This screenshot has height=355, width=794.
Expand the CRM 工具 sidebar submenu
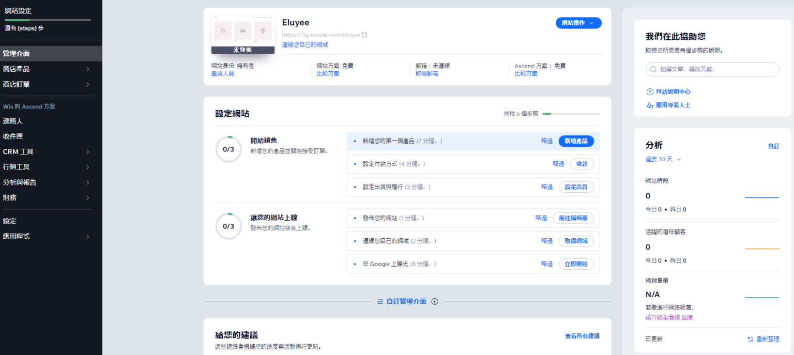tap(87, 152)
